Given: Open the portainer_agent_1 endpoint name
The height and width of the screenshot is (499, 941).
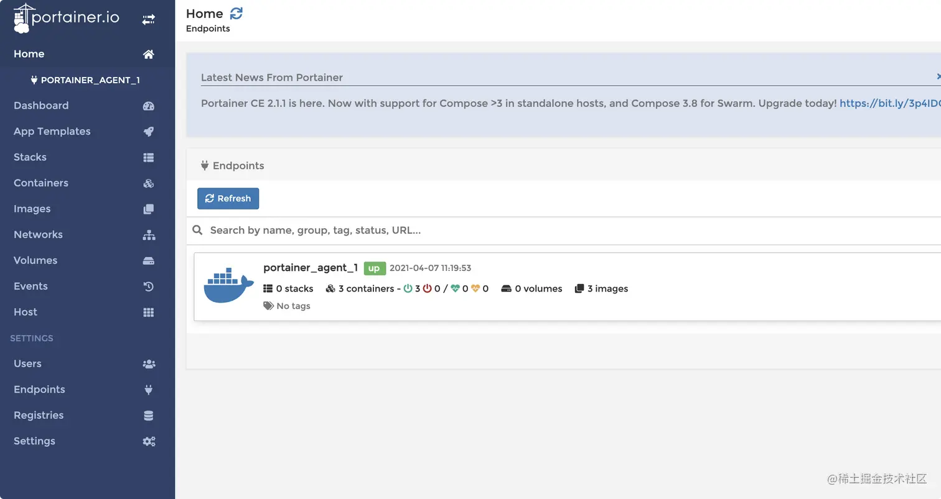Looking at the screenshot, I should coord(311,268).
